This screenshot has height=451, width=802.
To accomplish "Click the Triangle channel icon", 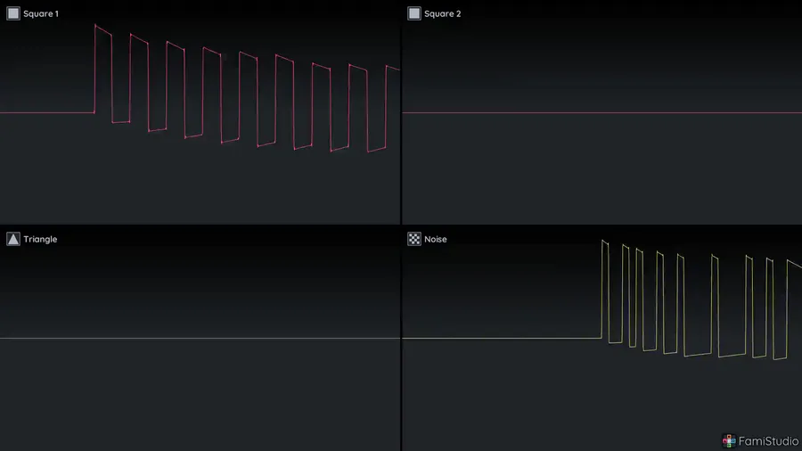I will tap(13, 239).
